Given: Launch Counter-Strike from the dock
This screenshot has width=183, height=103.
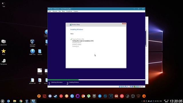Looking at the screenshot, I should click(x=39, y=96).
